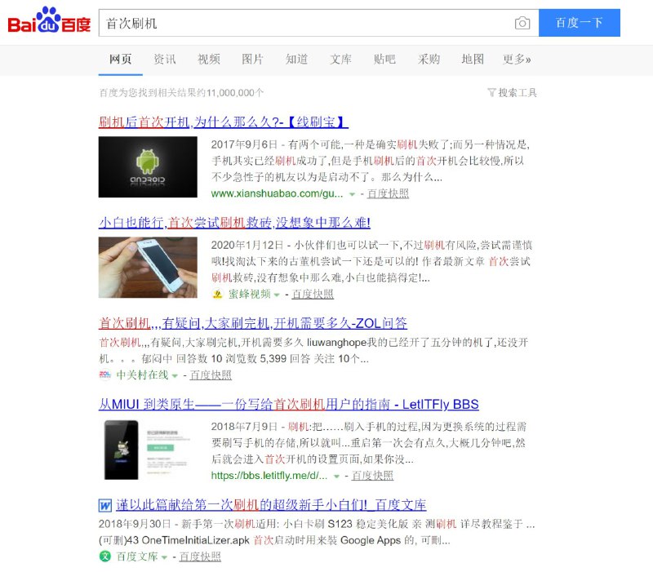Open the 更多» tab menu

[517, 59]
